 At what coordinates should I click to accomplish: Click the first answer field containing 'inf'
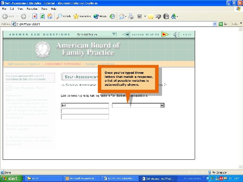click(85, 105)
